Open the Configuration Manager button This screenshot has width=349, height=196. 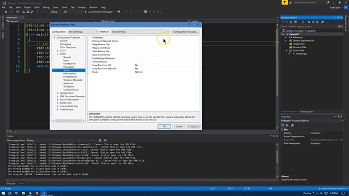tap(185, 32)
